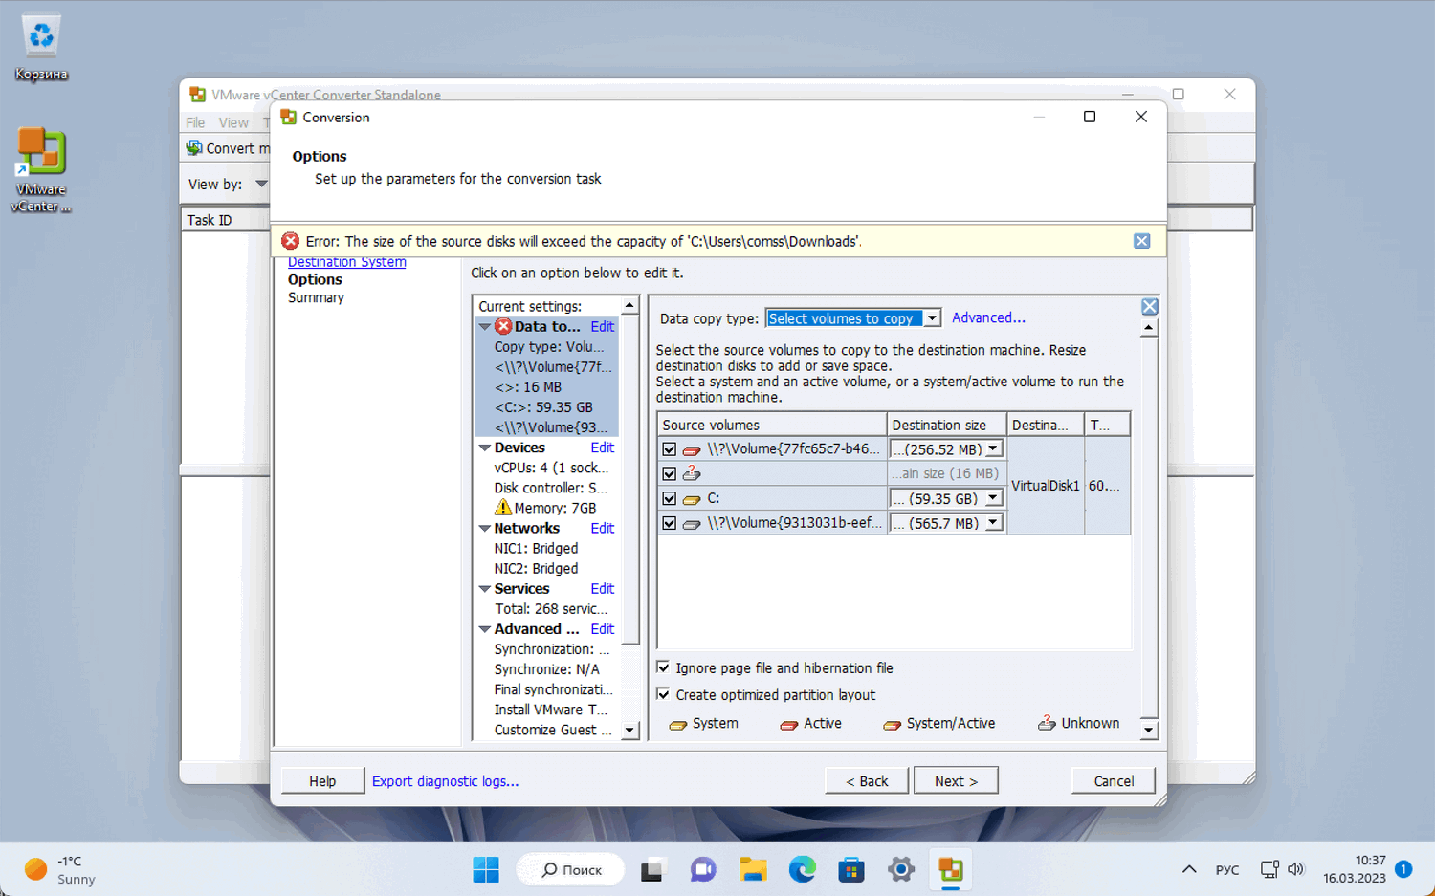
Task: Open the Data copy type dropdown
Action: tap(933, 318)
